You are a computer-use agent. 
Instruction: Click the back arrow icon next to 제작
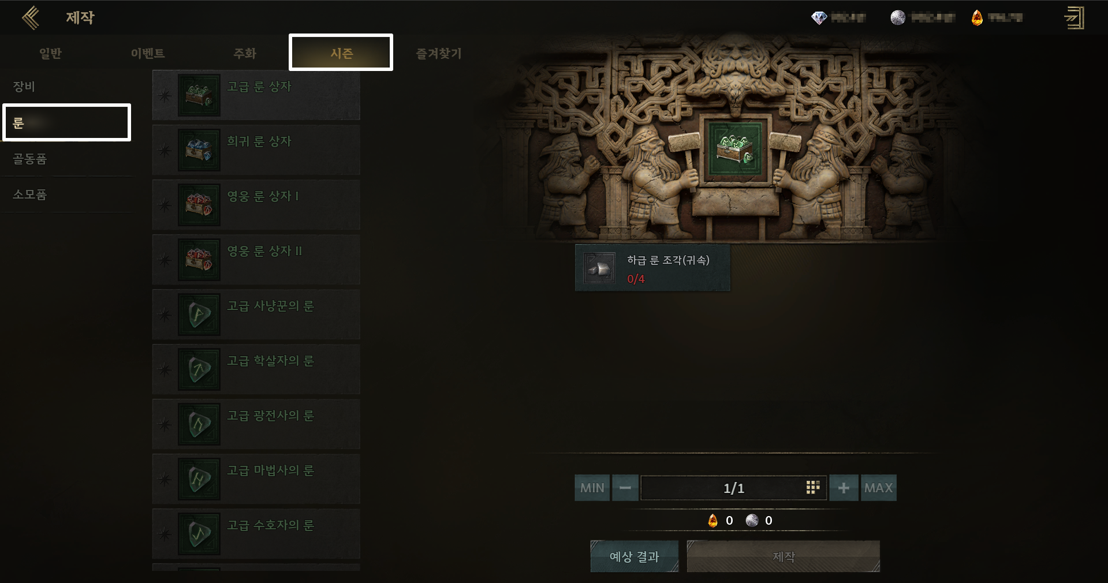[31, 18]
